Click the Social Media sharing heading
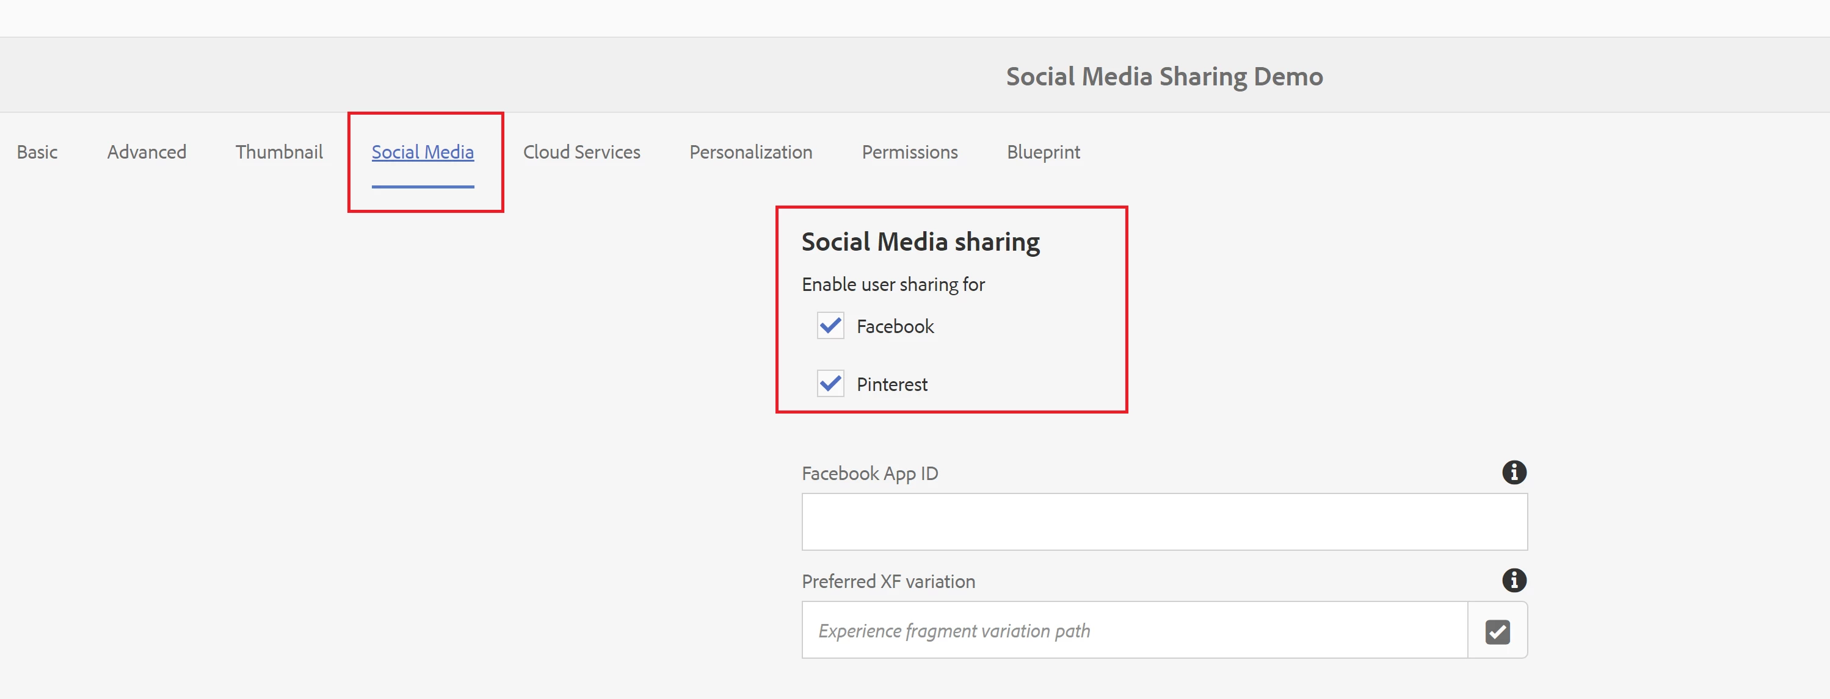The width and height of the screenshot is (1830, 699). [920, 243]
